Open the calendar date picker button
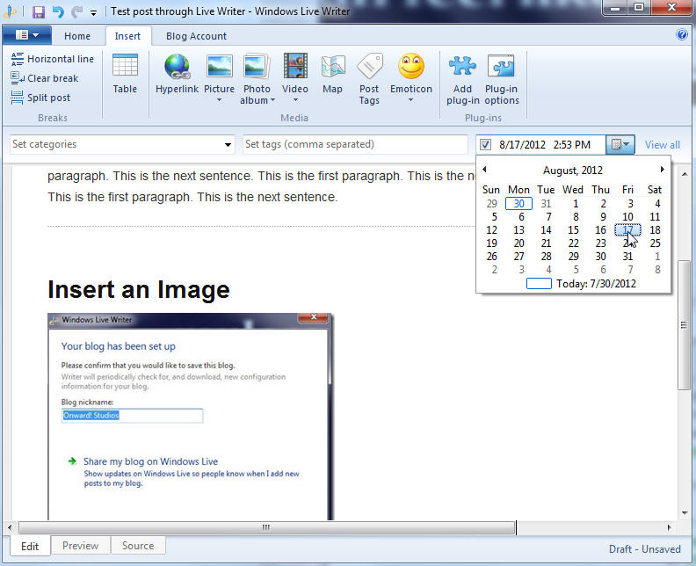The height and width of the screenshot is (566, 696). click(x=620, y=145)
